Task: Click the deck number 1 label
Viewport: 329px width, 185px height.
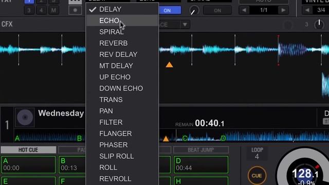Action: (7, 125)
